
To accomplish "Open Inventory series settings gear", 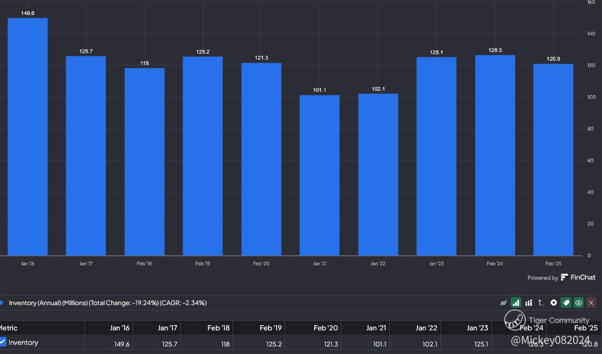I will tap(554, 303).
